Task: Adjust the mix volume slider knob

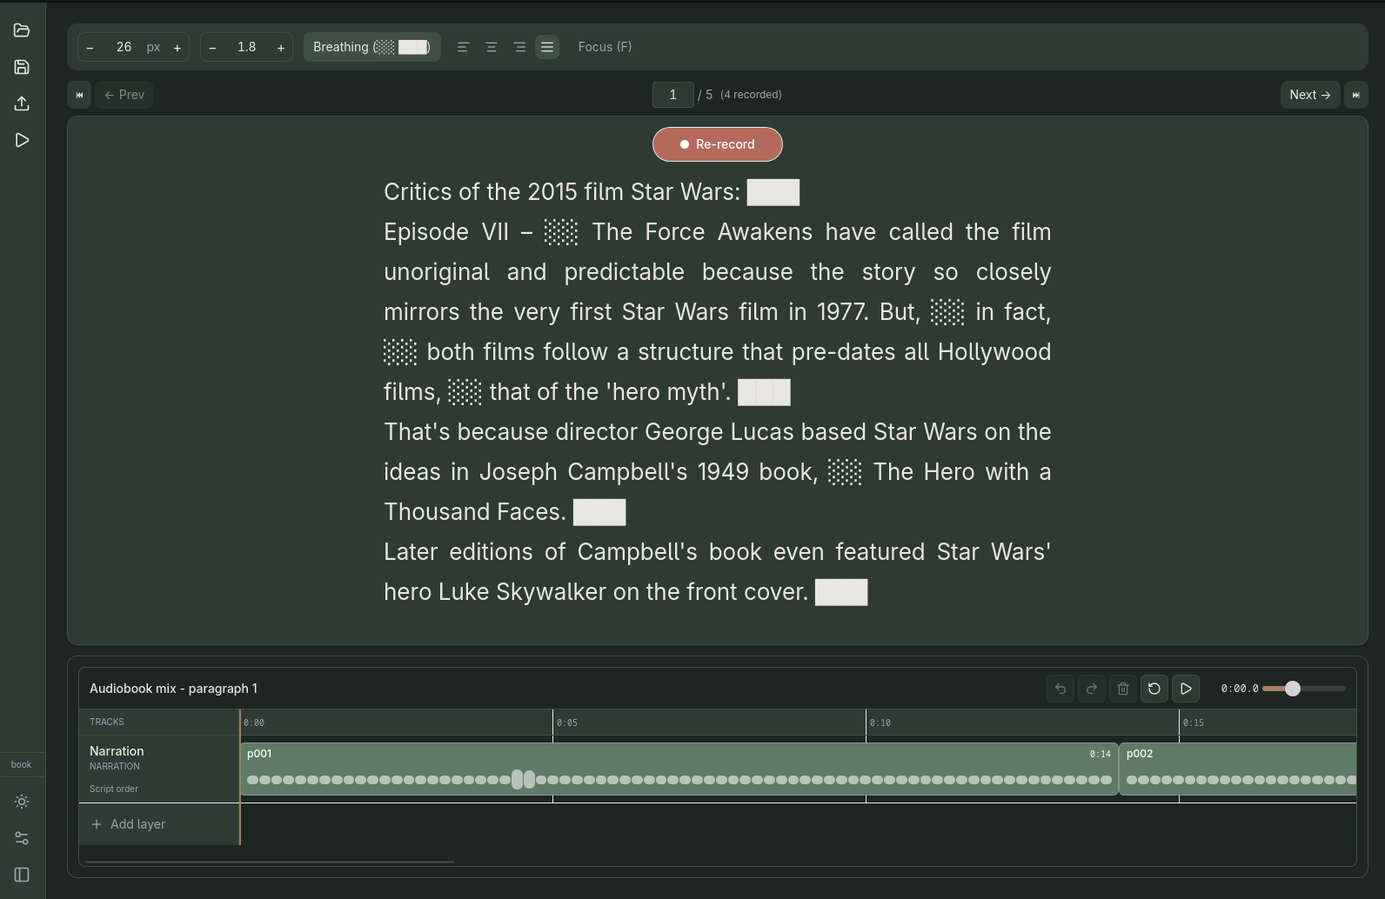Action: (1293, 689)
